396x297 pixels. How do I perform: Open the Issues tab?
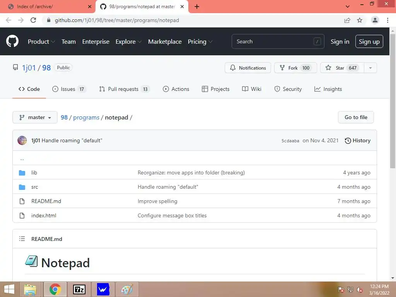coord(69,89)
